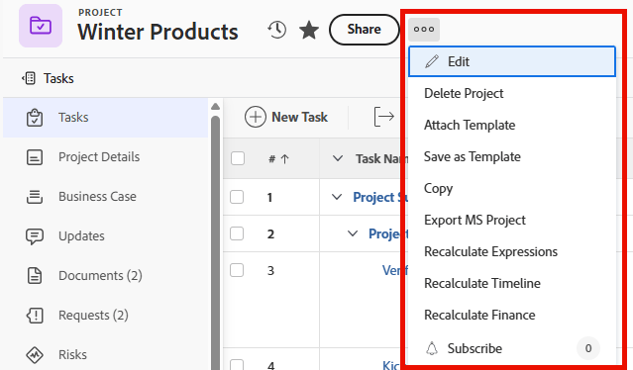633x370 pixels.
Task: Choose Recalculate Expressions
Action: [512, 252]
